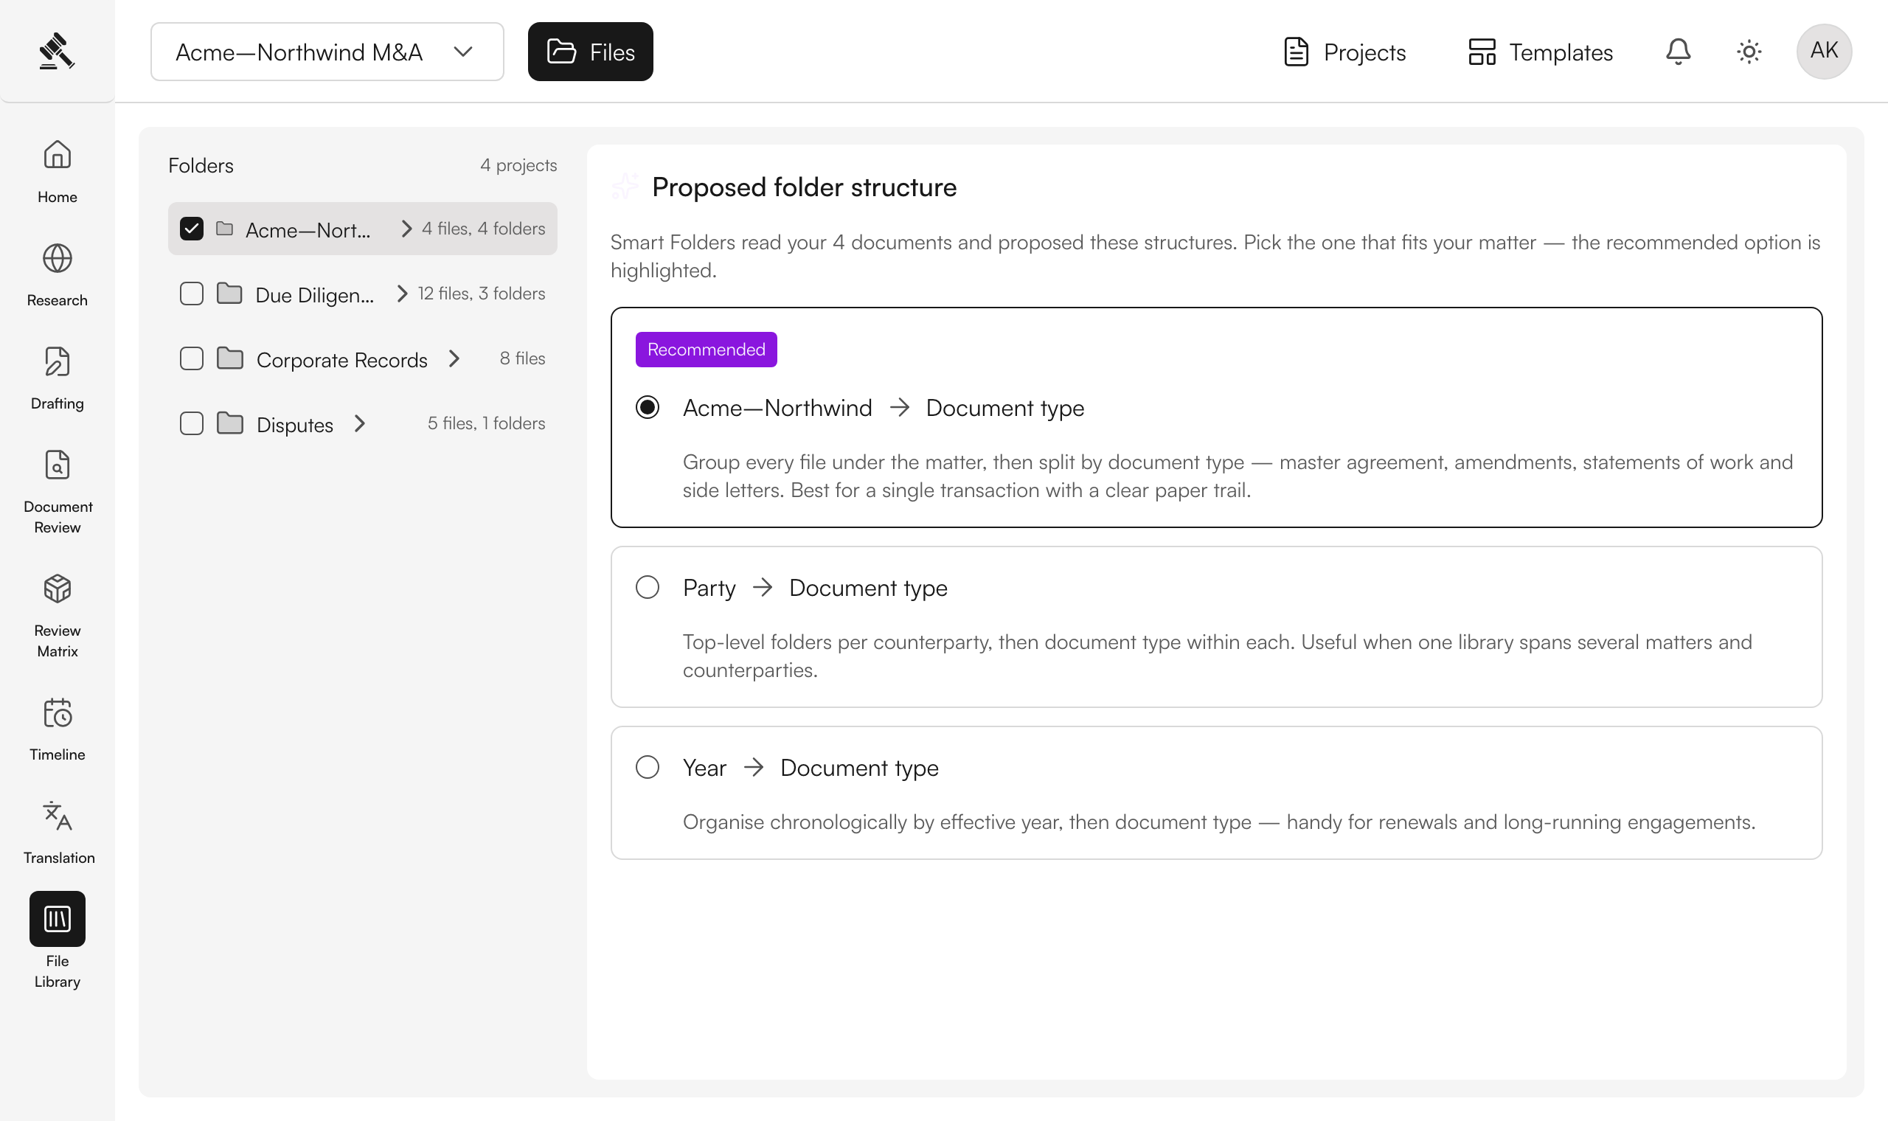Open the Home sidebar icon
Viewport: 1888px width, 1121px height.
point(58,154)
